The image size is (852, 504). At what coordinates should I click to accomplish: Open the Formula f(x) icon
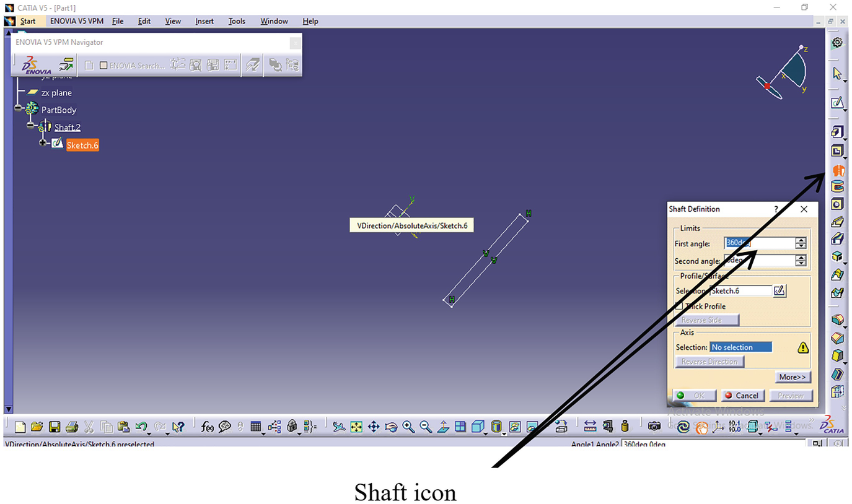tap(208, 427)
